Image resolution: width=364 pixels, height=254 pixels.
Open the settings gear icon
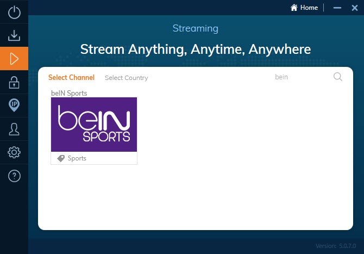(x=14, y=152)
